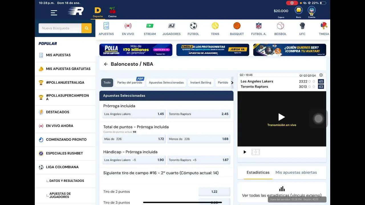Click the small play button below video
This screenshot has width=365, height=205.
[245, 152]
